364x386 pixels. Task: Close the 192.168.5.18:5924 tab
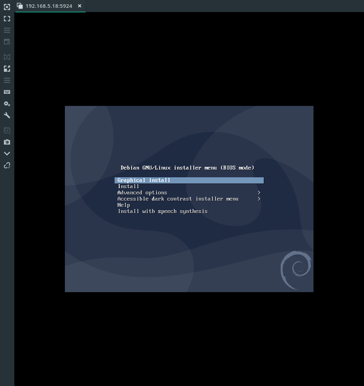click(x=80, y=6)
